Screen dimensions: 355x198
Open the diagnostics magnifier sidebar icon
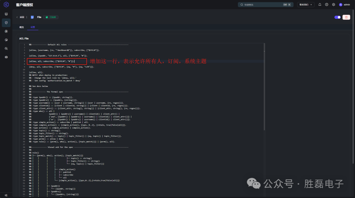tap(6, 49)
